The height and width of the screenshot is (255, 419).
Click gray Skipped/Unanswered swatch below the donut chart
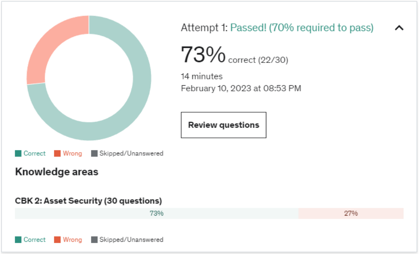tap(94, 153)
